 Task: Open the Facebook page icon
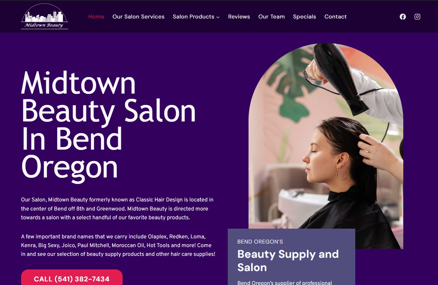coord(403,17)
